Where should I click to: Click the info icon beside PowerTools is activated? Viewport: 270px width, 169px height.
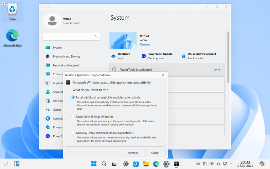114,69
